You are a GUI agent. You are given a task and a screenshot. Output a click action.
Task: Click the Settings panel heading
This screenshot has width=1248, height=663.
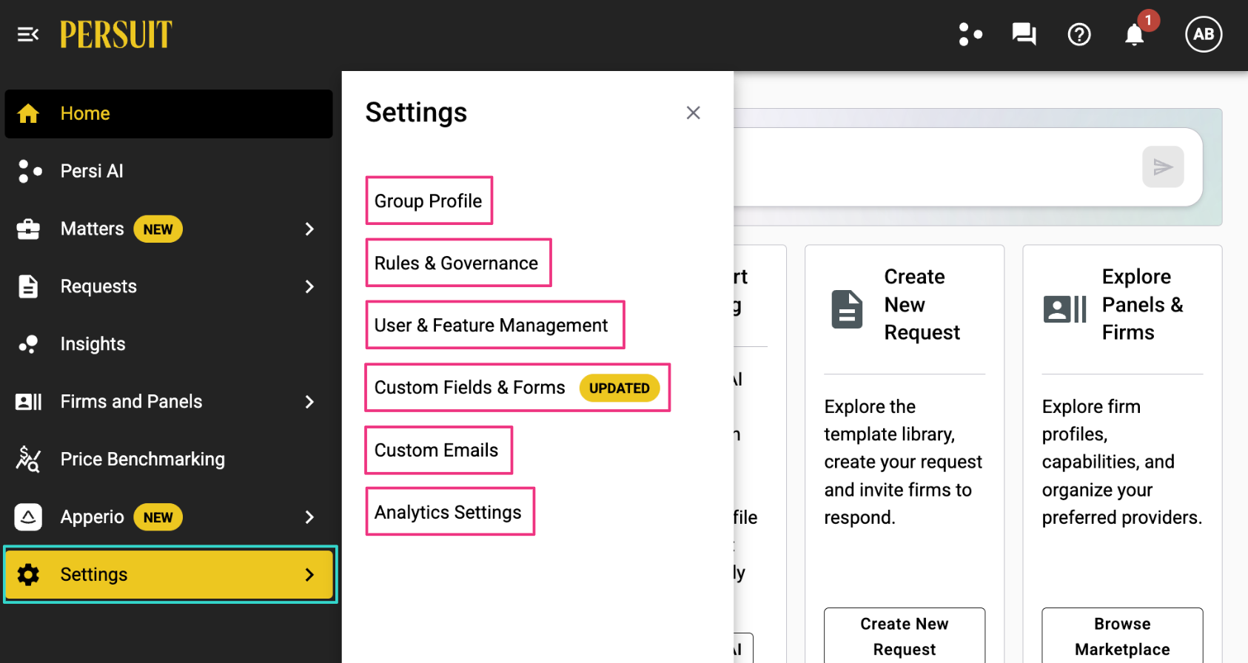(416, 112)
